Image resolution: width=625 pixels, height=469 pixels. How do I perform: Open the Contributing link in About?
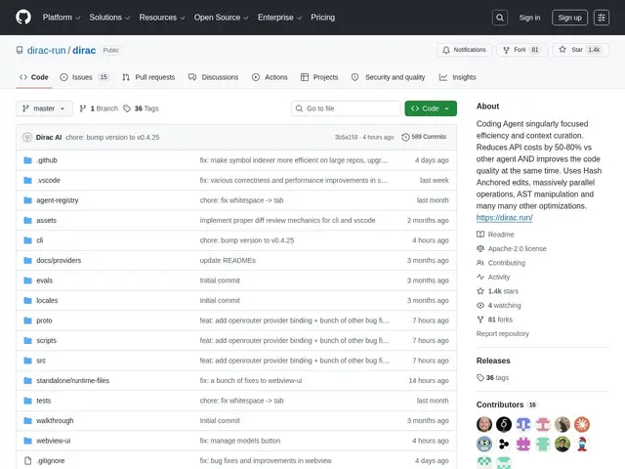tap(507, 263)
